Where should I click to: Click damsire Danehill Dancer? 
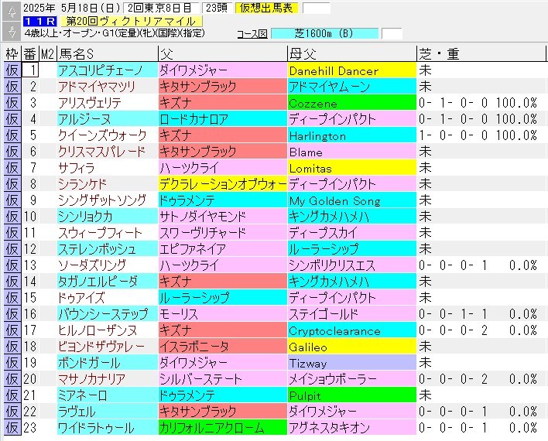coord(352,70)
